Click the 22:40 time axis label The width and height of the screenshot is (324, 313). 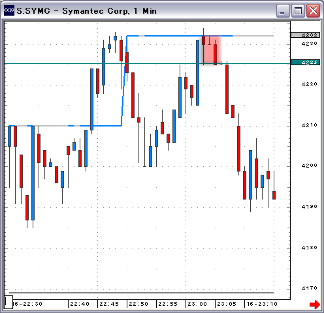coord(80,304)
